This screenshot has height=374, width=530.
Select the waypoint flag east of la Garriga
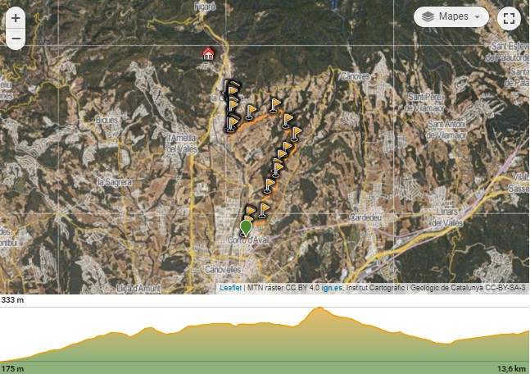tap(251, 112)
